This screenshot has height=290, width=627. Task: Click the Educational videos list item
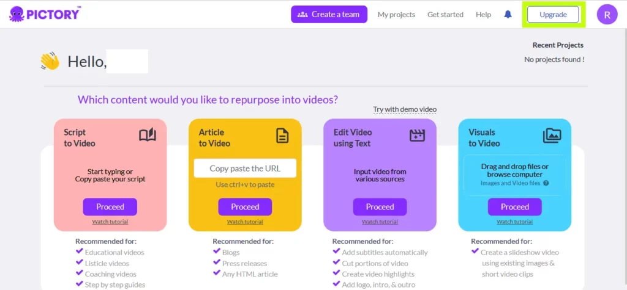click(115, 253)
